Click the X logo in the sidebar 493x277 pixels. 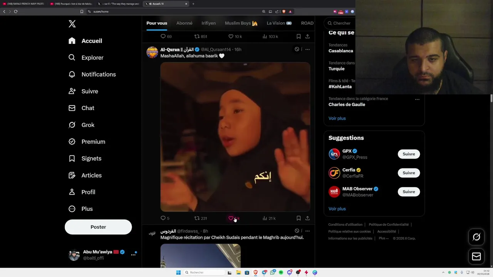pos(72,24)
